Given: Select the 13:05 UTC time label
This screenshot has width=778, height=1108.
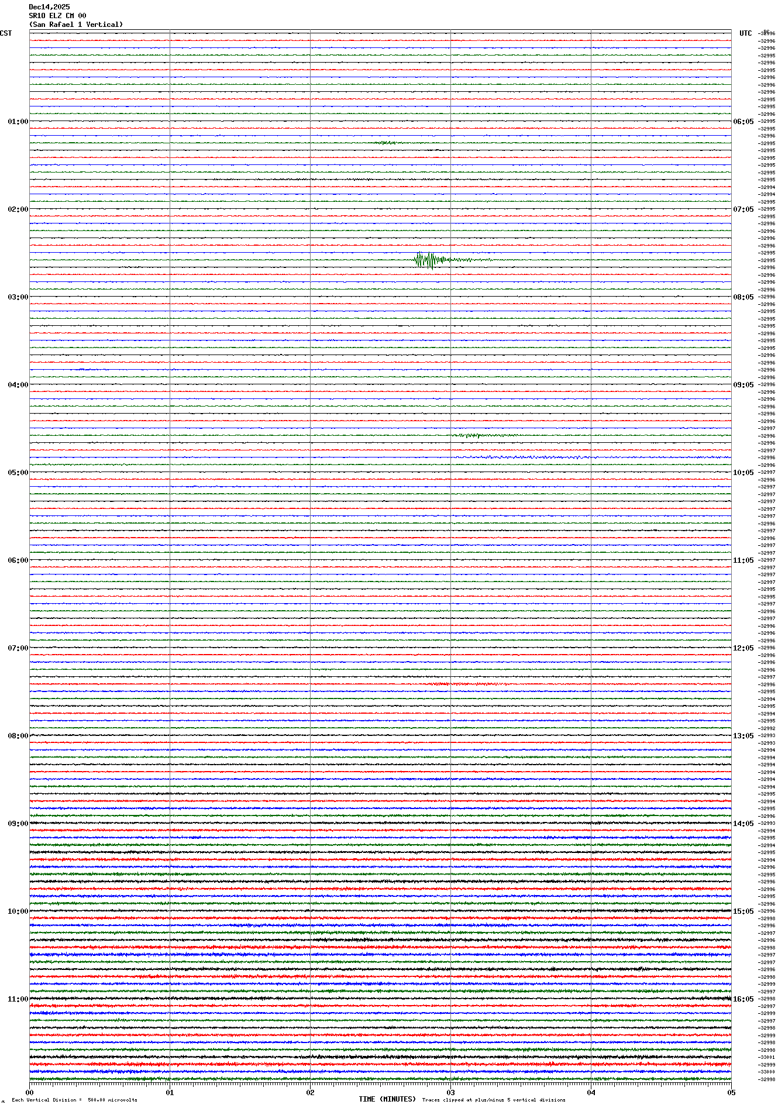Looking at the screenshot, I should pos(743,736).
